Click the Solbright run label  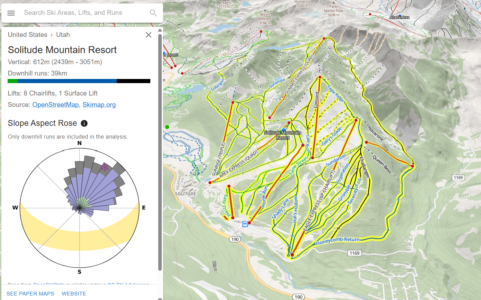218,85
